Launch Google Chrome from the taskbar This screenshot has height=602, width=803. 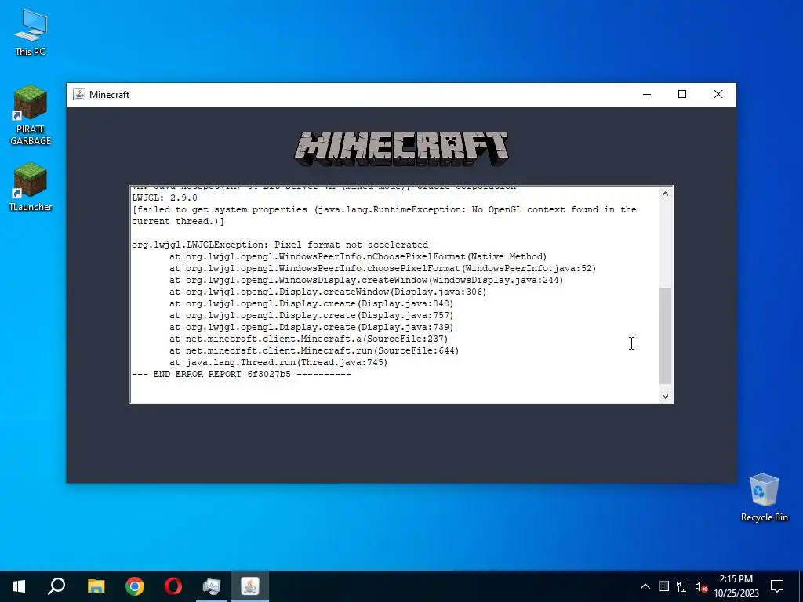135,586
